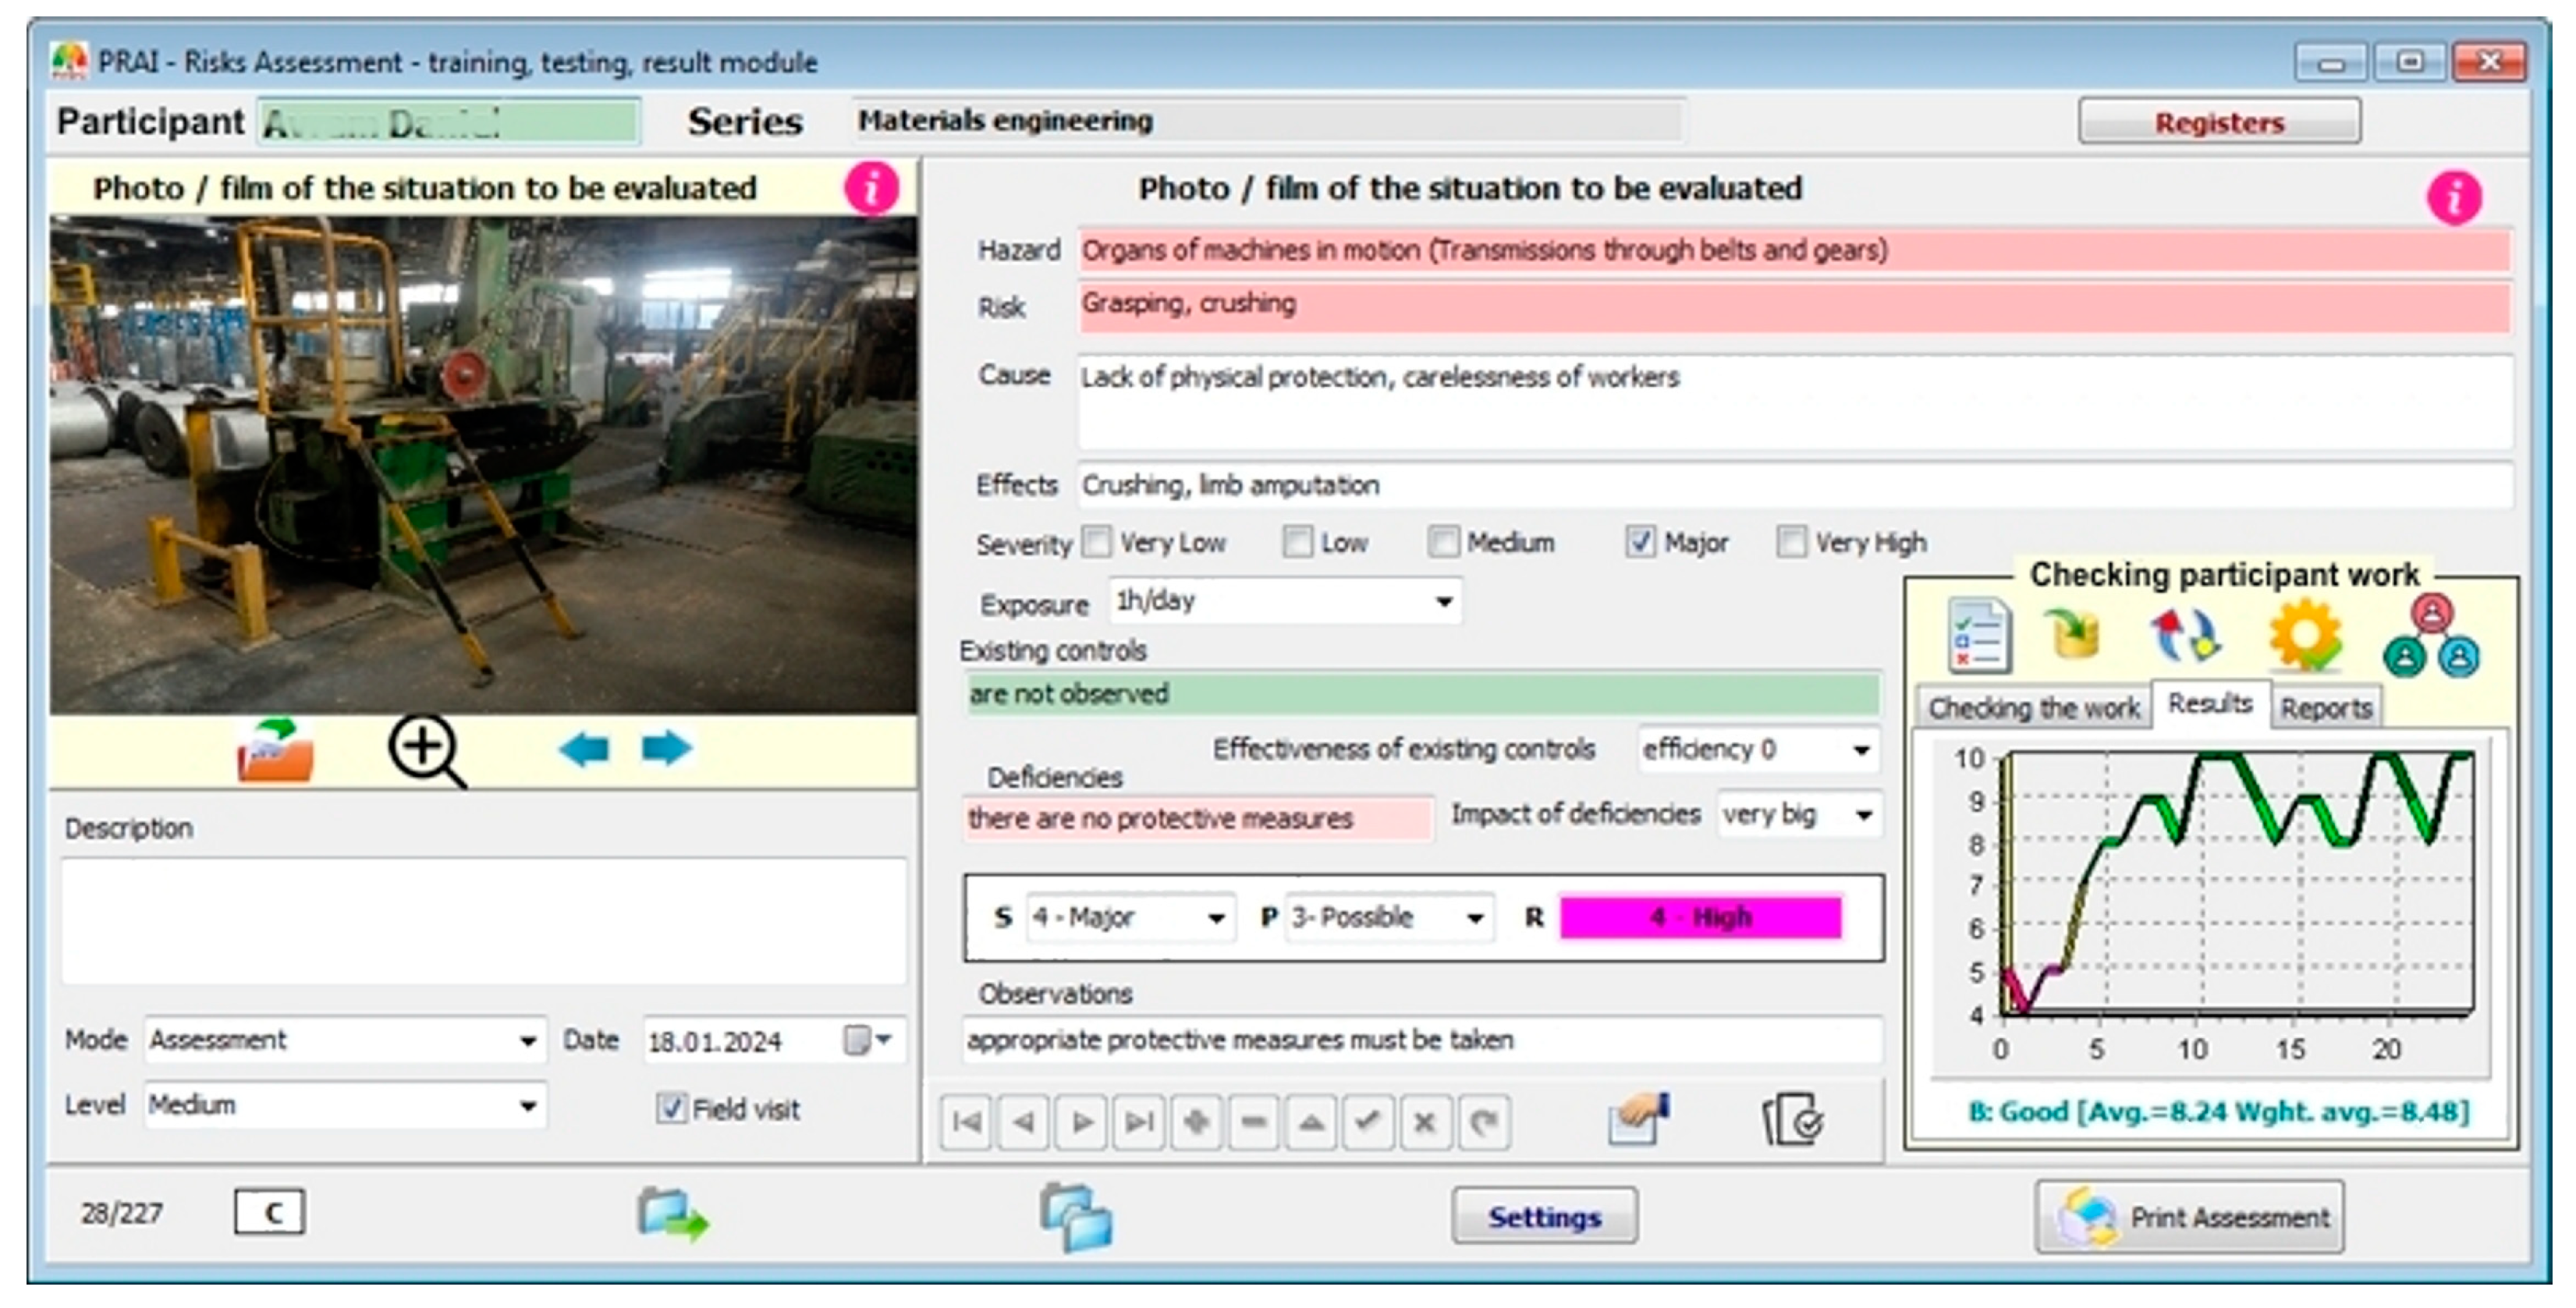Go to previous photo with left arrow
This screenshot has width=2576, height=1308.
pos(584,748)
